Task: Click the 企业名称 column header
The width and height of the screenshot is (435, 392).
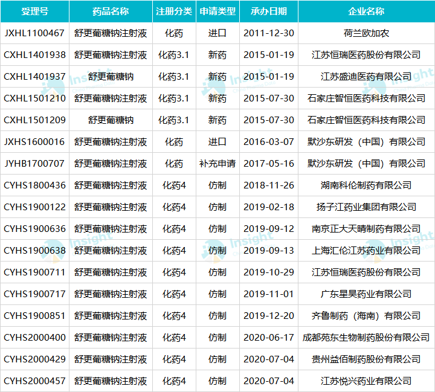Action: 366,11
